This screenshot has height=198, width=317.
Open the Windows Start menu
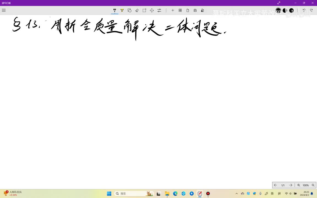(109, 194)
